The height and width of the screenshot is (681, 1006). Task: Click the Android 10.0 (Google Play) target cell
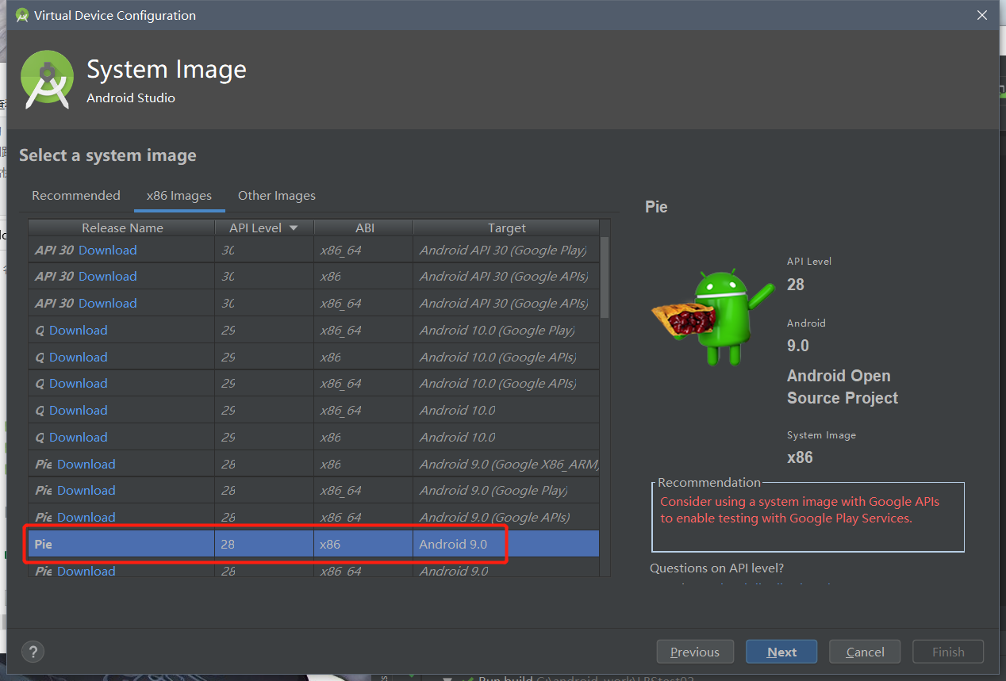point(506,330)
